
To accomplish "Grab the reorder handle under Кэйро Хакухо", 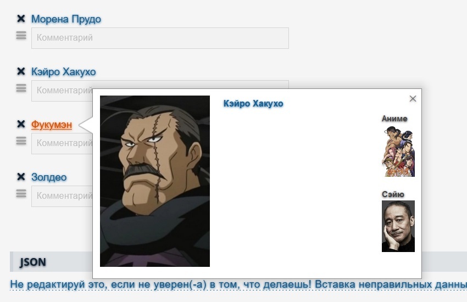I will point(21,88).
